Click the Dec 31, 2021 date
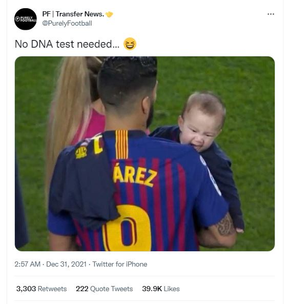286x304 pixels. (x=66, y=264)
